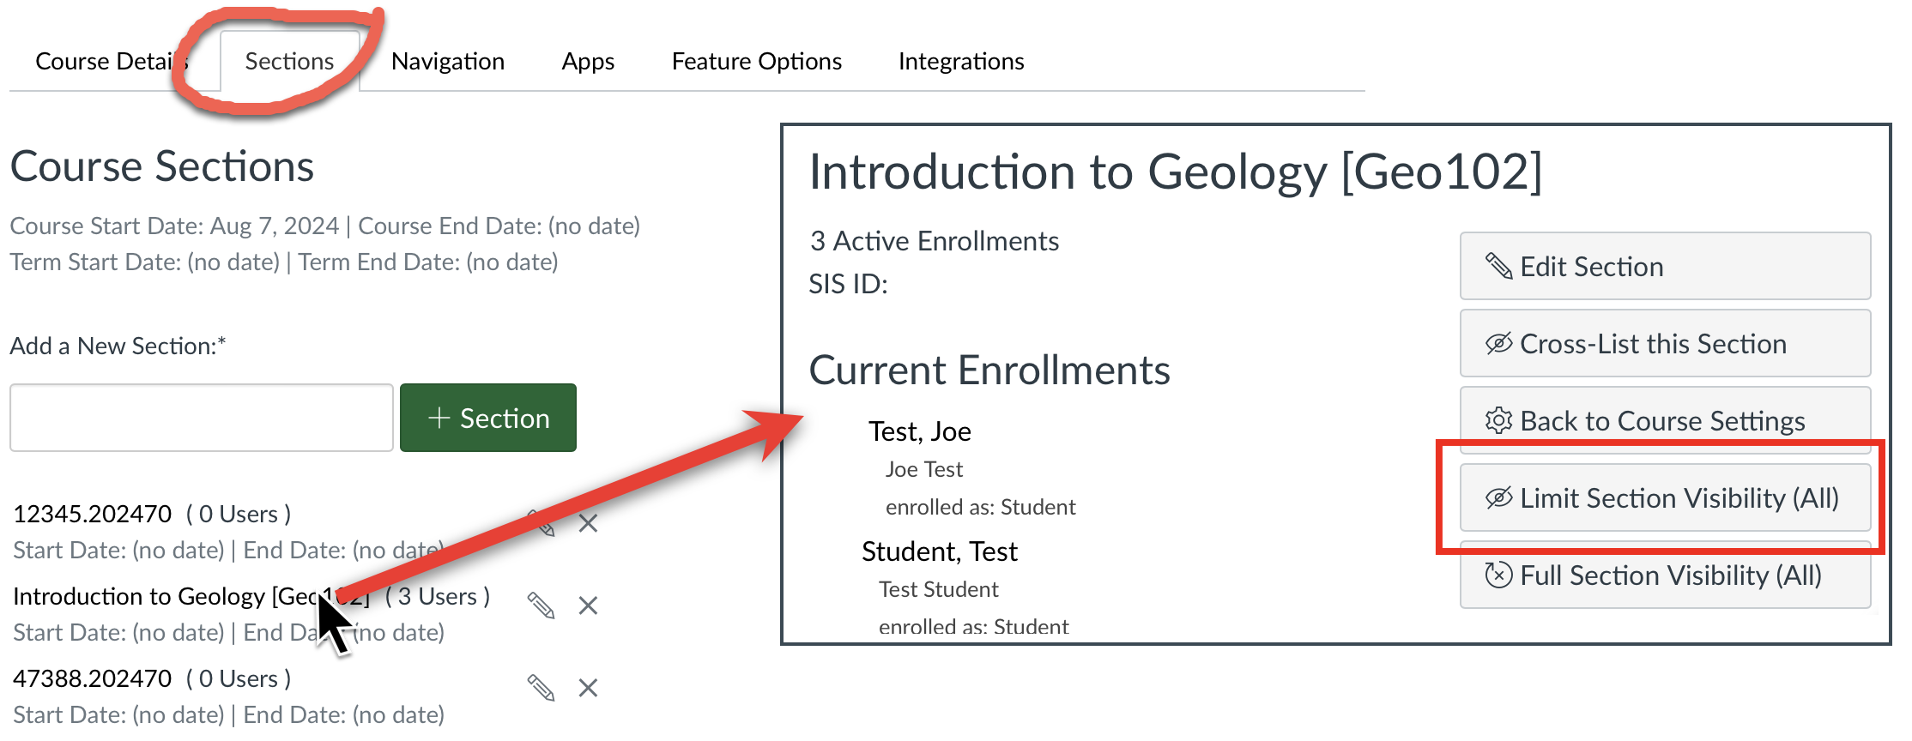Click pencil icon for Introduction to Geology section
This screenshot has height=741, width=1912.
[541, 605]
